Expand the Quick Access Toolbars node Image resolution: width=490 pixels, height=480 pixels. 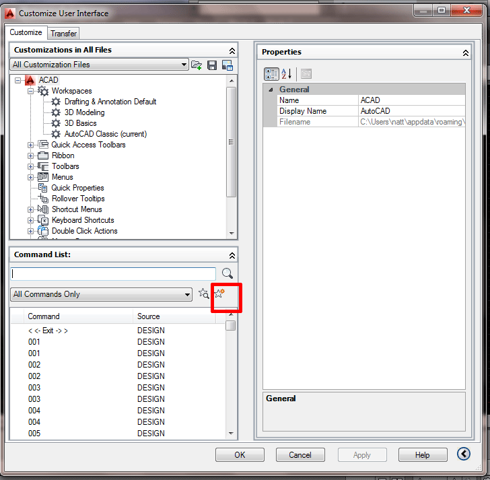30,145
